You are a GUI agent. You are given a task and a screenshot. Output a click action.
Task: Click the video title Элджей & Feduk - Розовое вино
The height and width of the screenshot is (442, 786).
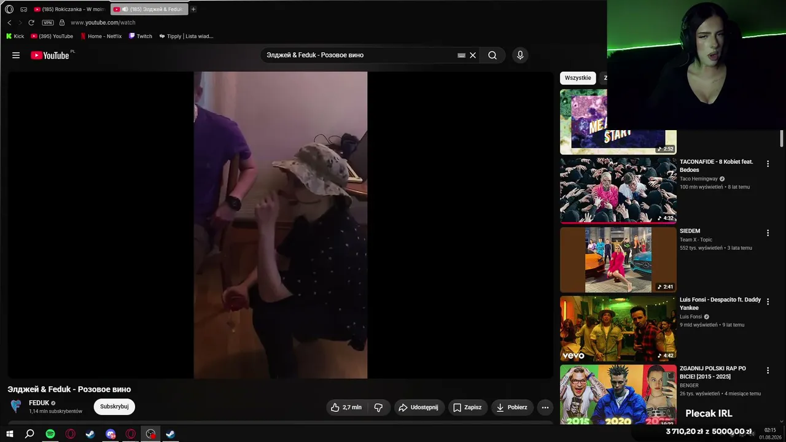point(69,389)
